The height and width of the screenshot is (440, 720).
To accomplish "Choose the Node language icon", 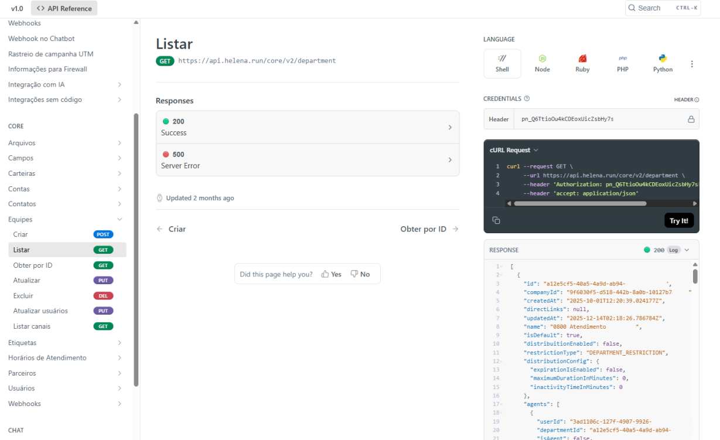I will click(x=542, y=59).
